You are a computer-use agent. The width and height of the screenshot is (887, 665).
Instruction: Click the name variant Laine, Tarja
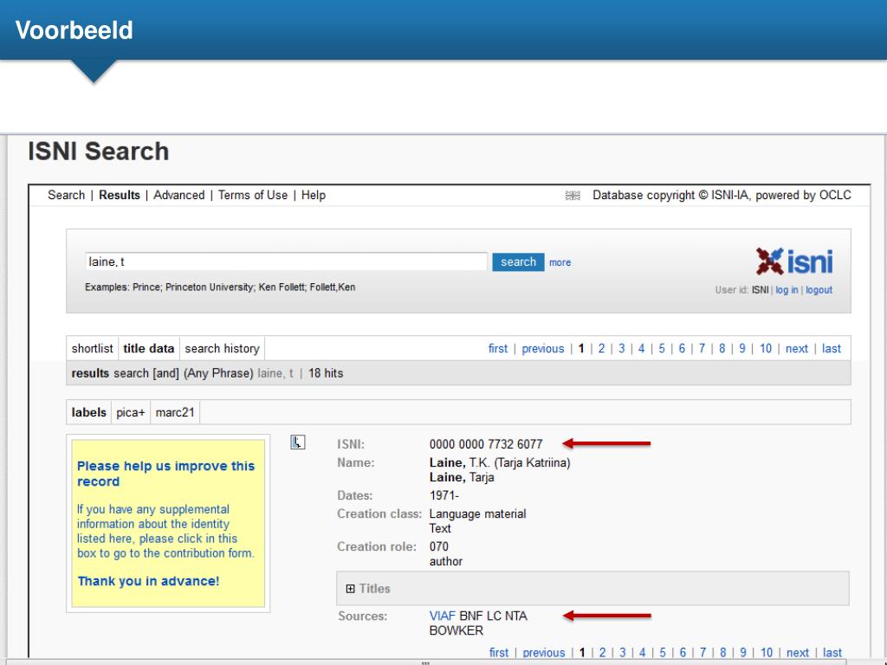pos(462,477)
